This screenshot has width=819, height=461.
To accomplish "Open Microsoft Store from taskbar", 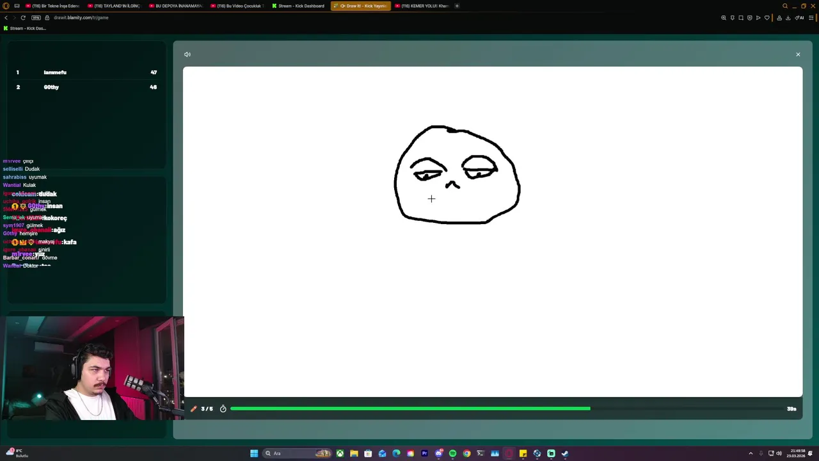I will tap(368, 453).
